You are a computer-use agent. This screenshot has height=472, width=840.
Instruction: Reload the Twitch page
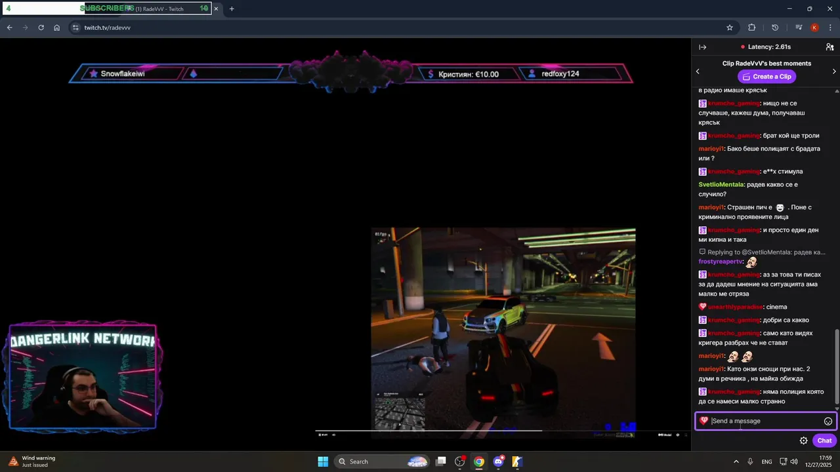click(41, 28)
